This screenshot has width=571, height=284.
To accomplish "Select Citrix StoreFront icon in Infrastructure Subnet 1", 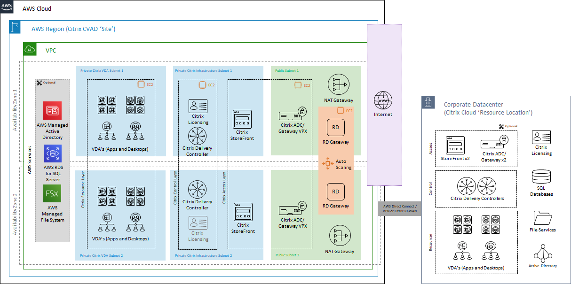I will pos(243,119).
